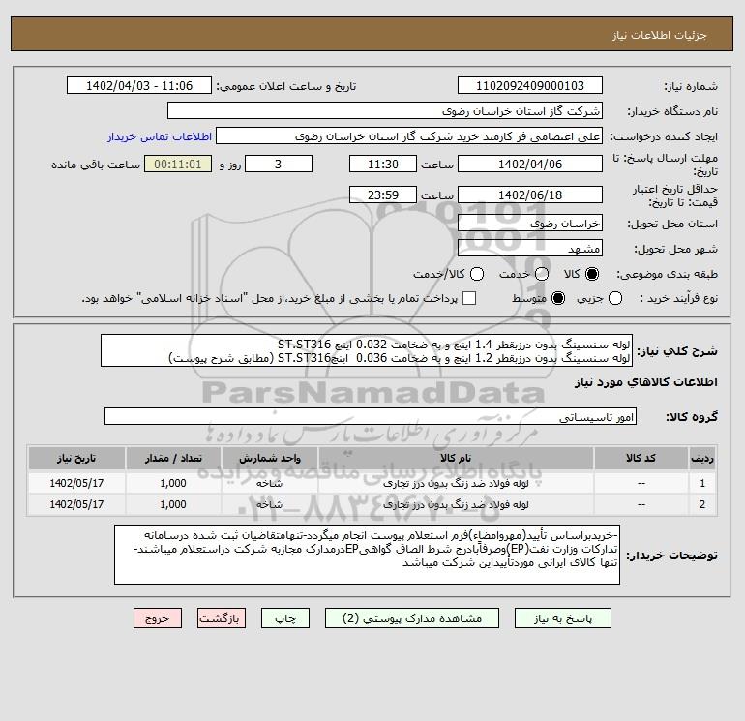Click price validity date 1402/06/18
This screenshot has height=721, width=745.
530,195
